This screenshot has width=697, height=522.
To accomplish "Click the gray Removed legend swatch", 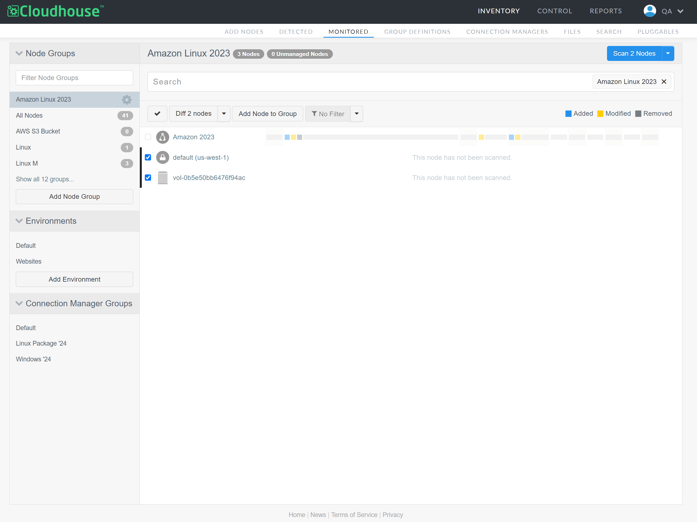I will (x=638, y=114).
